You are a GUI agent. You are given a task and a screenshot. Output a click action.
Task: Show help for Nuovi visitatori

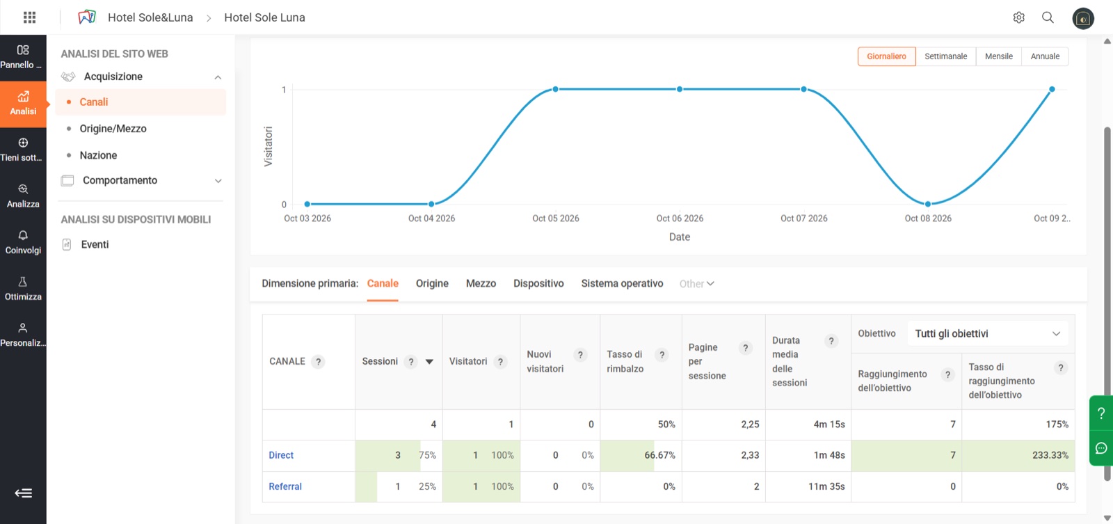pyautogui.click(x=580, y=355)
